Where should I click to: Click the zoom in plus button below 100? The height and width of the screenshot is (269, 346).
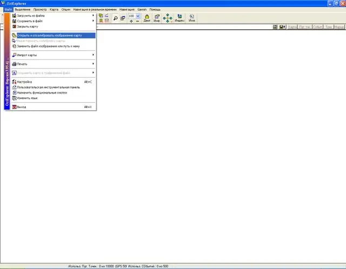click(131, 21)
